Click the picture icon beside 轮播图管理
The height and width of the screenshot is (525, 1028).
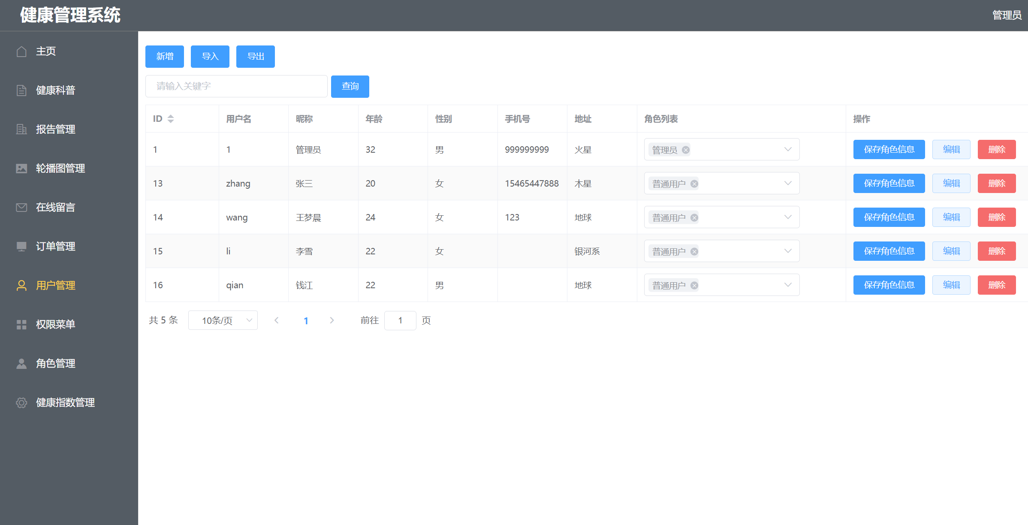tap(21, 169)
